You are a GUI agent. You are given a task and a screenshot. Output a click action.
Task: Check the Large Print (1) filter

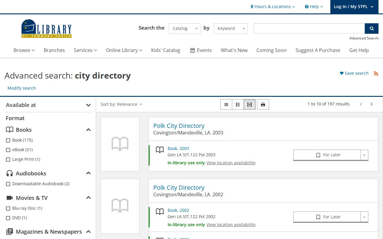tap(8, 160)
